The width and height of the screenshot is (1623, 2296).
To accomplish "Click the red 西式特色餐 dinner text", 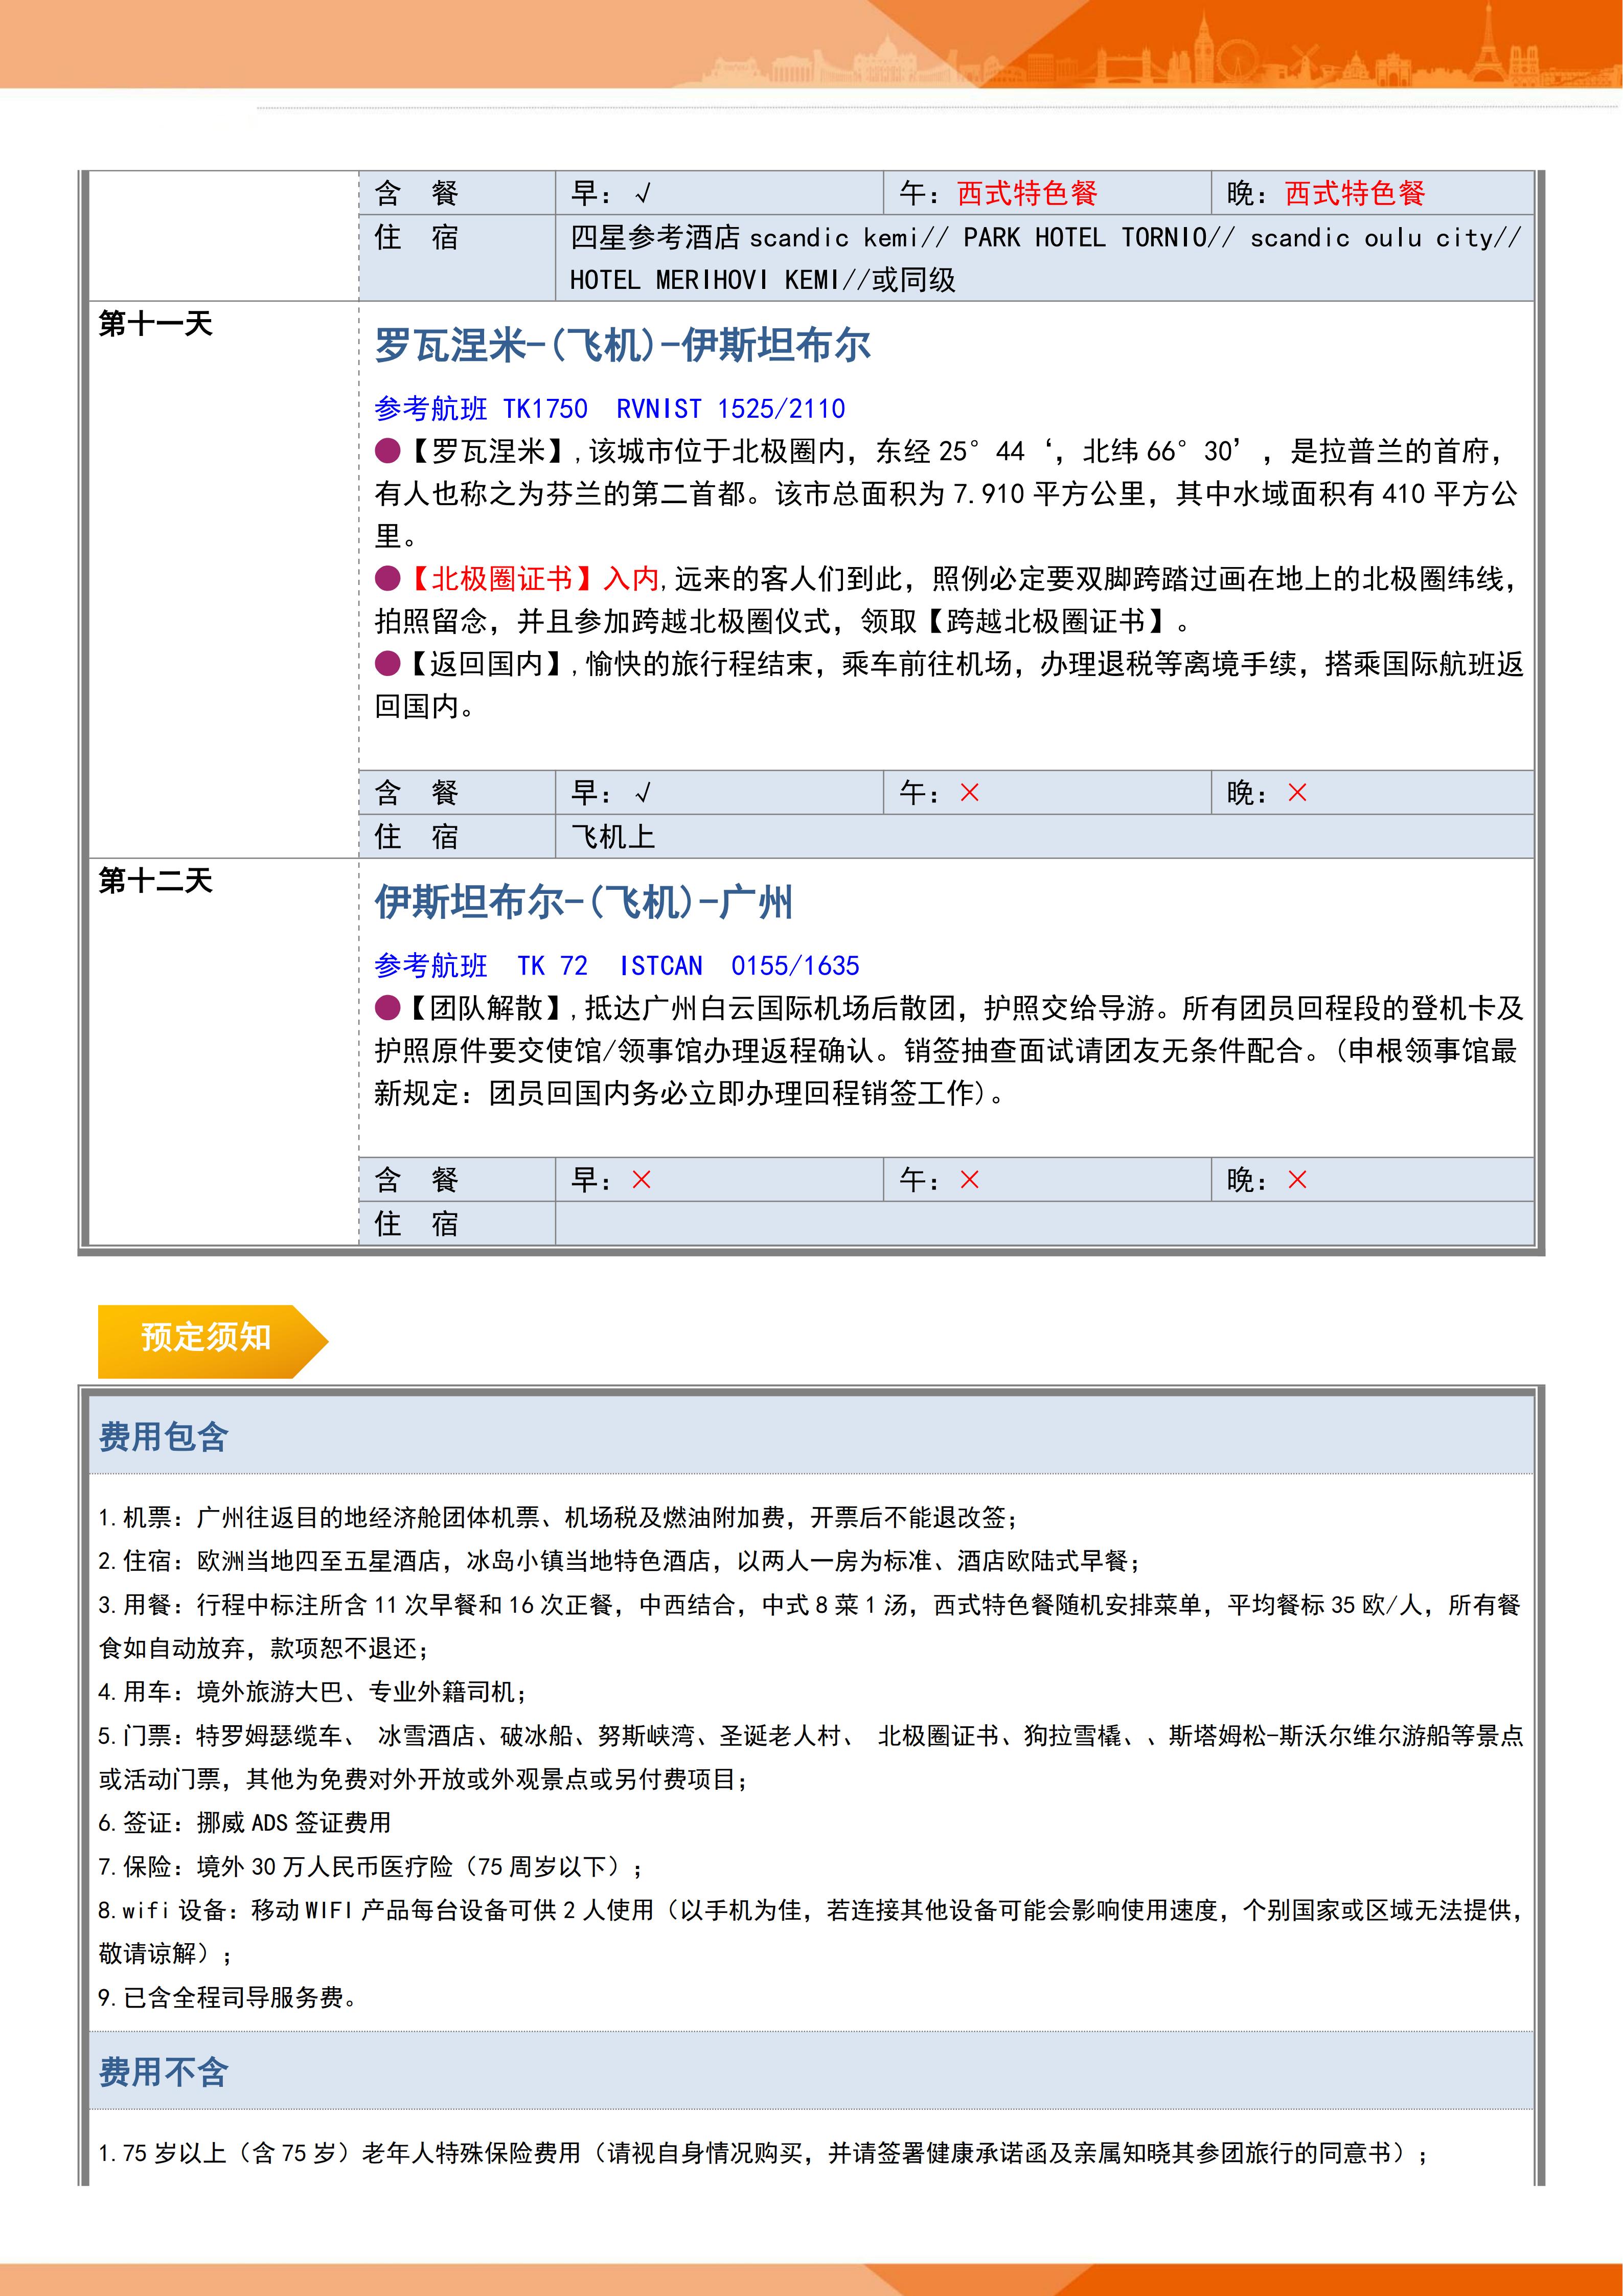I will tap(1354, 193).
